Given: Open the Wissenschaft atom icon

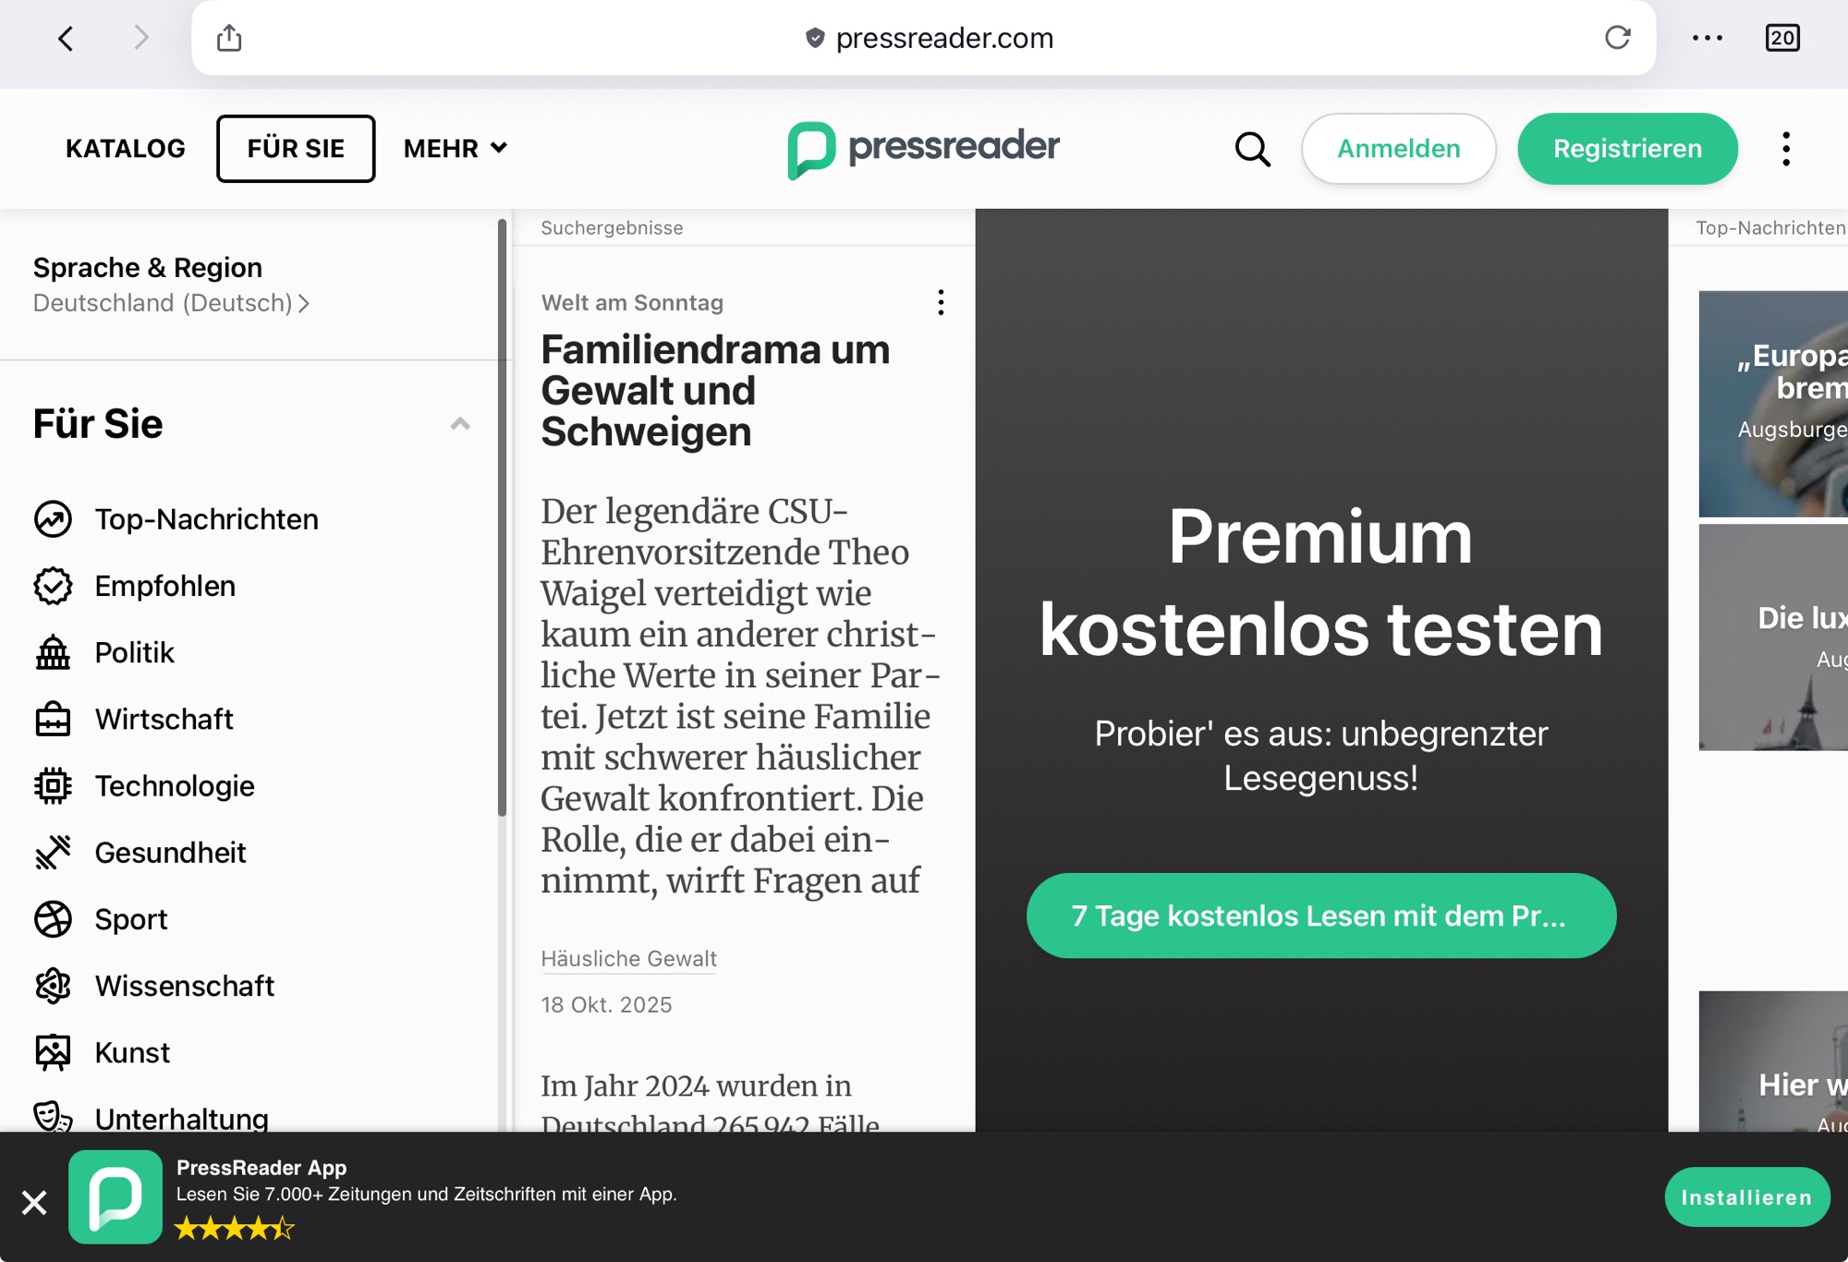Looking at the screenshot, I should [53, 986].
